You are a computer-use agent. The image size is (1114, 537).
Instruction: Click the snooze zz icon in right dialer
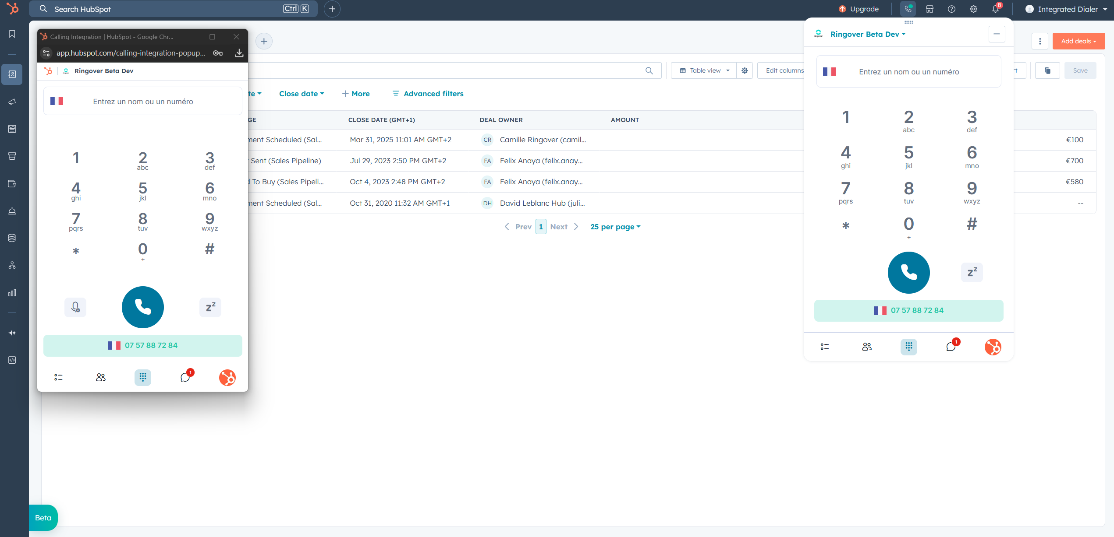[x=972, y=272]
